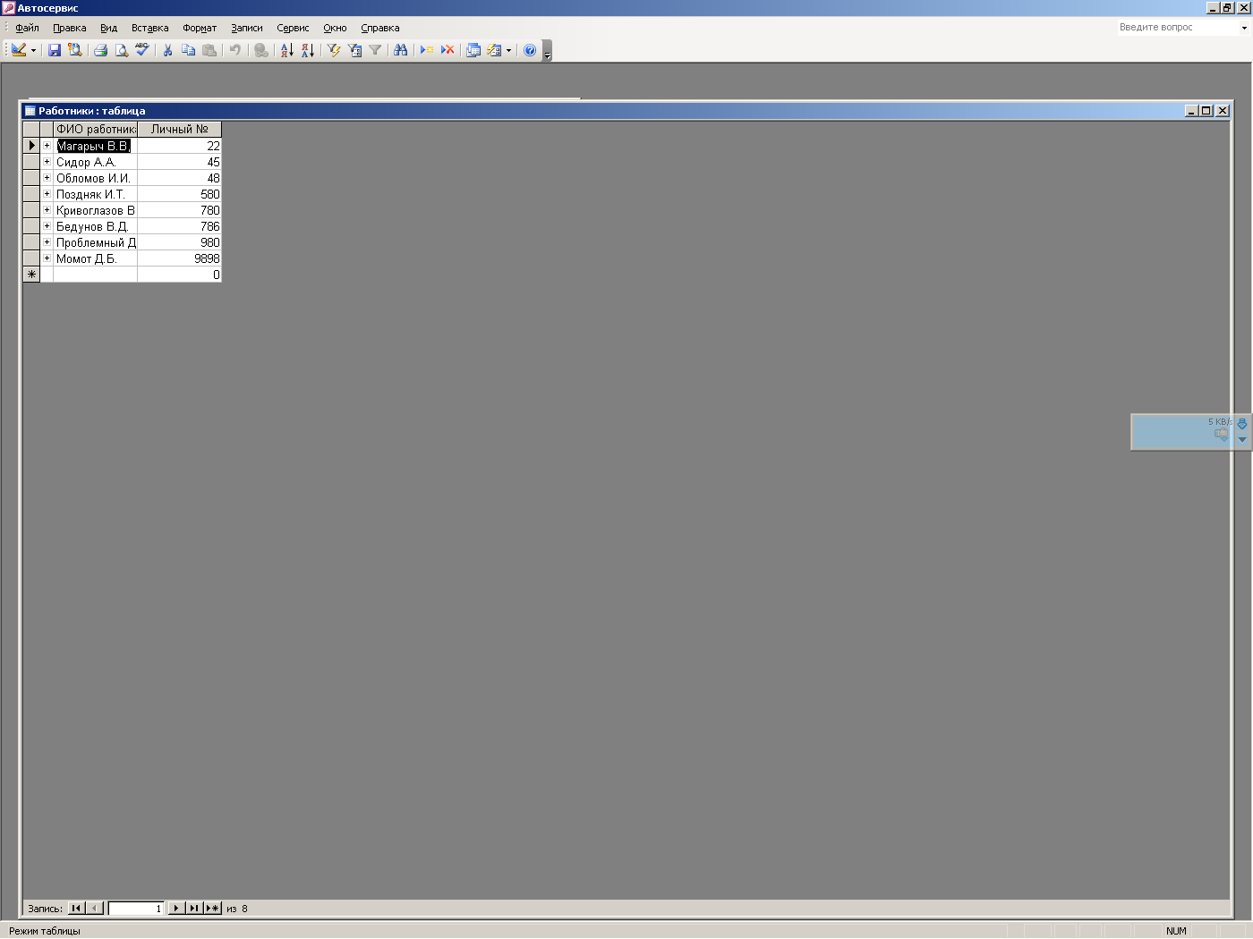This screenshot has height=939, width=1253.
Task: Click the Insert Hyperlink icon
Action: coord(261,50)
